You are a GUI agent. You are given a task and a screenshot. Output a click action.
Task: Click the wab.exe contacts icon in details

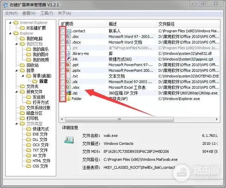69,140
